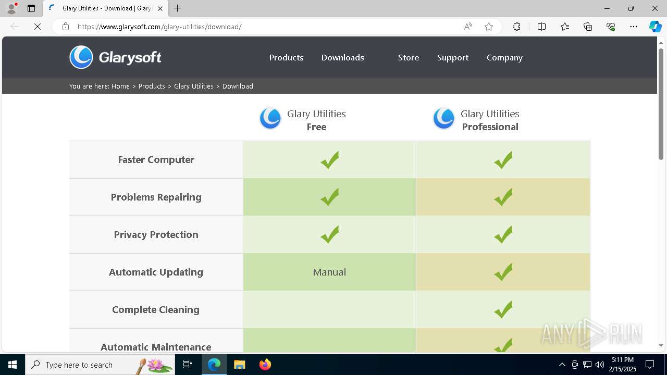Viewport: 667px width, 375px height.
Task: Click the Professional checkmark for Complete Cleaning
Action: click(503, 310)
